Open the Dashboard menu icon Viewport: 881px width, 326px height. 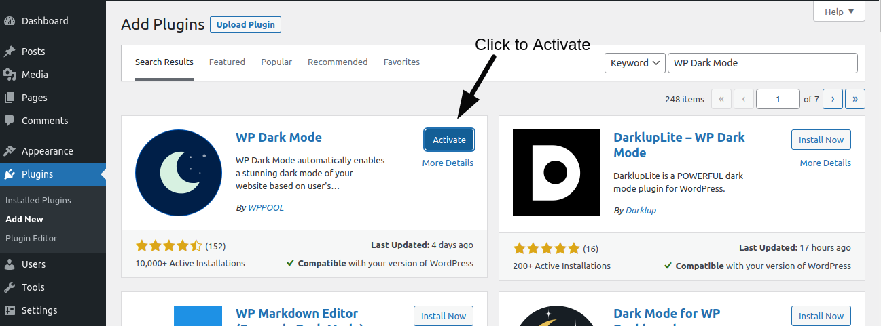(10, 21)
